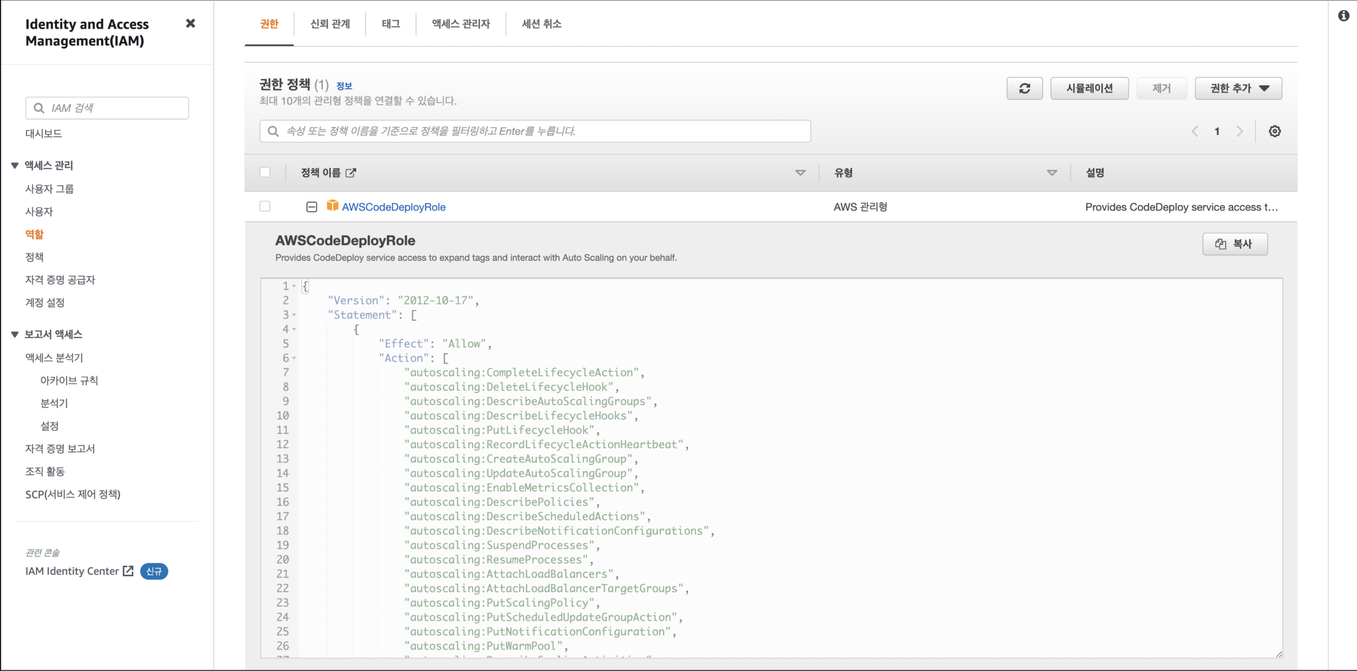The width and height of the screenshot is (1357, 671).
Task: Open the table settings gear
Action: [x=1275, y=131]
